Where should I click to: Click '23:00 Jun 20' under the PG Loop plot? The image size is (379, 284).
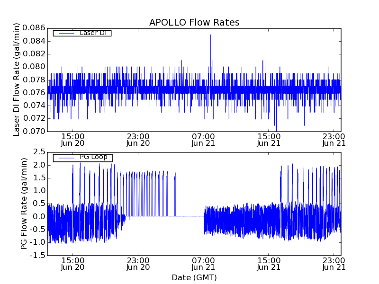138,264
